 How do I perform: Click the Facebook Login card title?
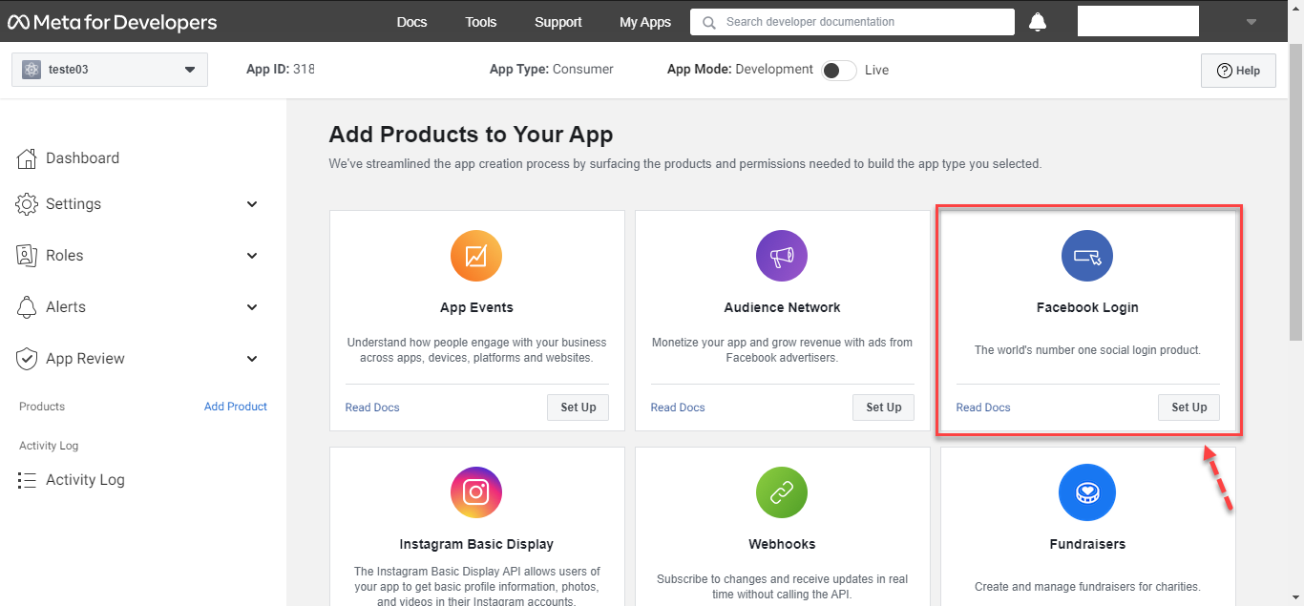tap(1087, 307)
